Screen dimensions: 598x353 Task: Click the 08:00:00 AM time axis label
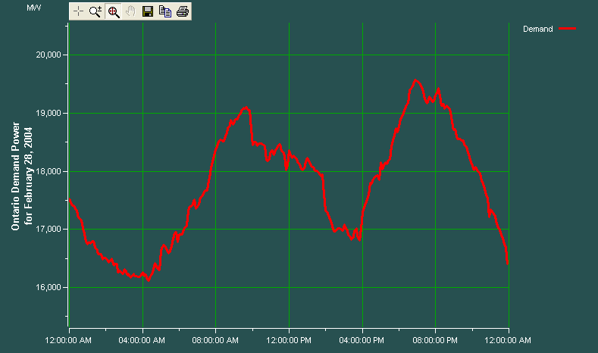coord(215,341)
